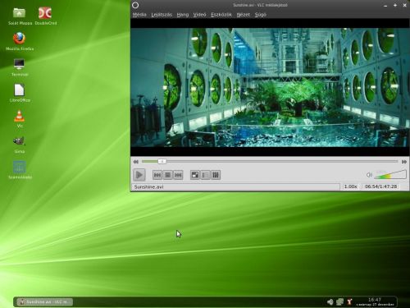This screenshot has height=308, width=410.
Task: Adjust the VLC volume slider
Action: point(390,174)
